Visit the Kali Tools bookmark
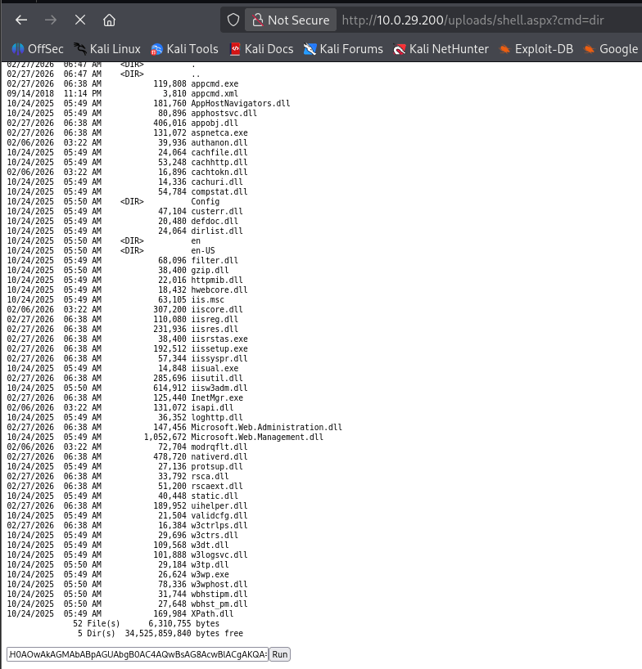642x669 pixels. [x=185, y=49]
